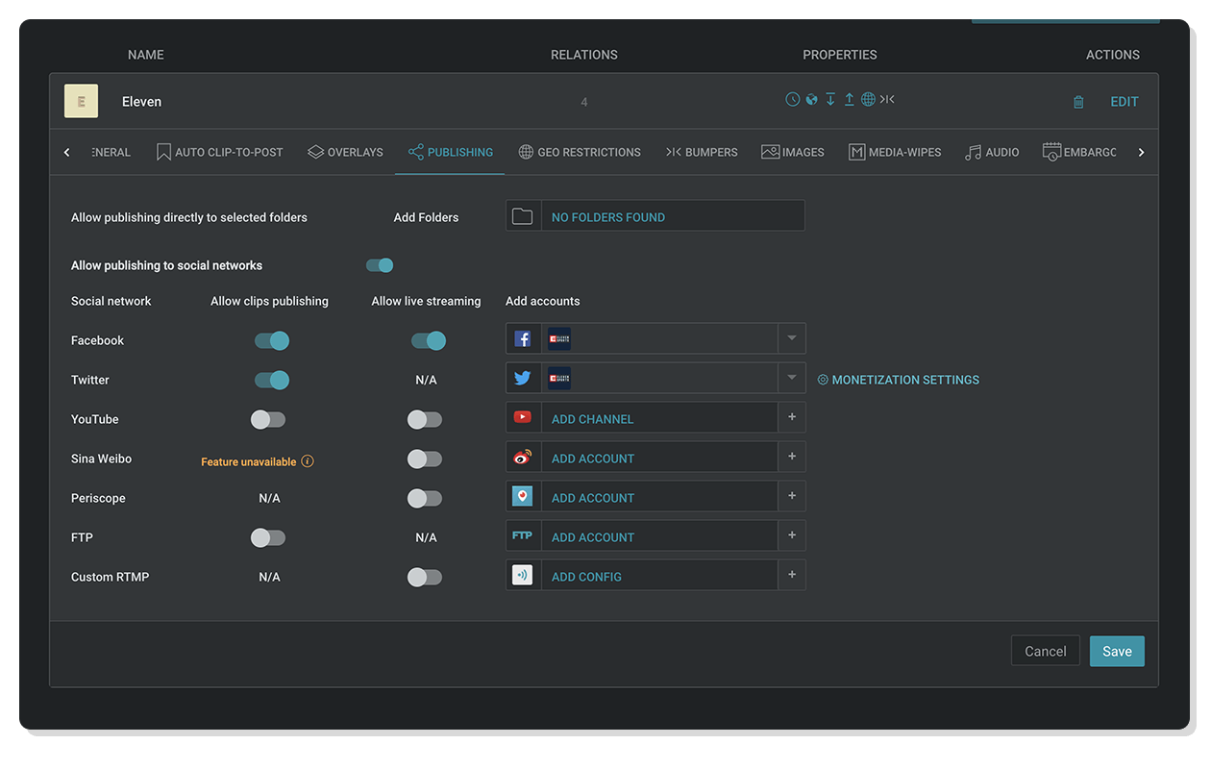Click the info icon next to Feature unavailable

[308, 461]
